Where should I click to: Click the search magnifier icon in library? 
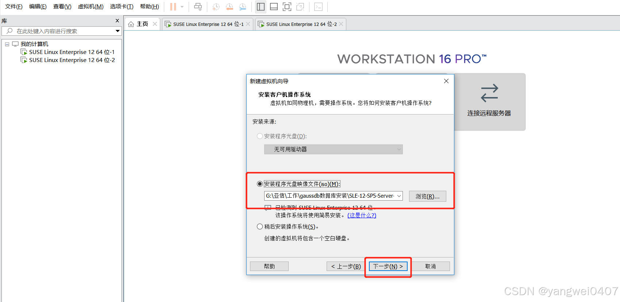(10, 31)
